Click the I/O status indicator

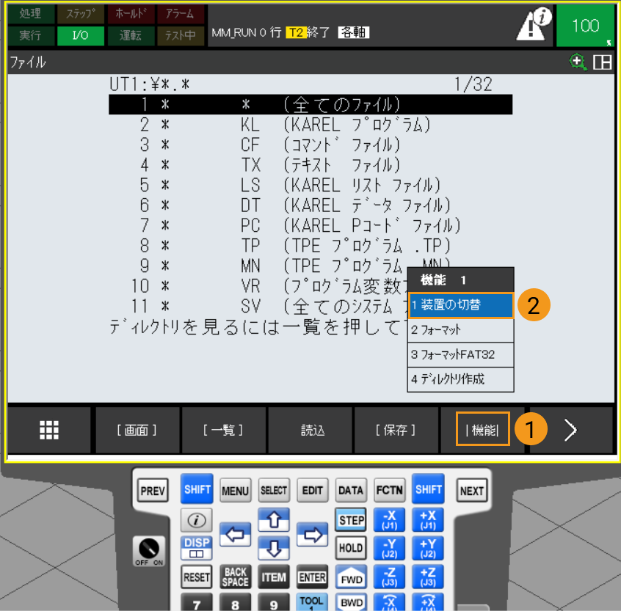coord(81,36)
